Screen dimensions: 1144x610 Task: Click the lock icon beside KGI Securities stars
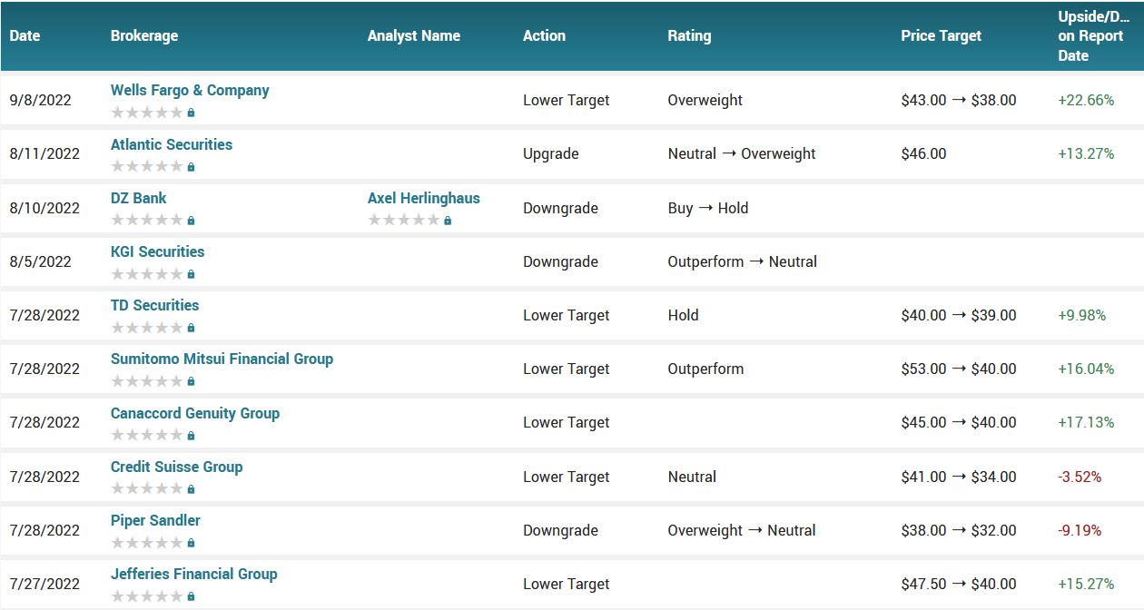tap(190, 273)
